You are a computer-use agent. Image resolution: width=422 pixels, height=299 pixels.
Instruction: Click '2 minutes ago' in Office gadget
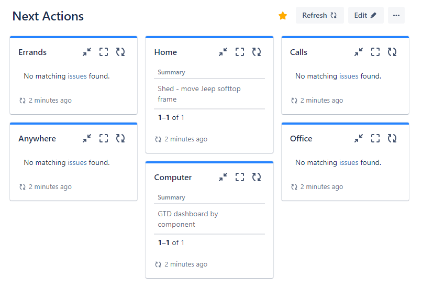click(321, 187)
